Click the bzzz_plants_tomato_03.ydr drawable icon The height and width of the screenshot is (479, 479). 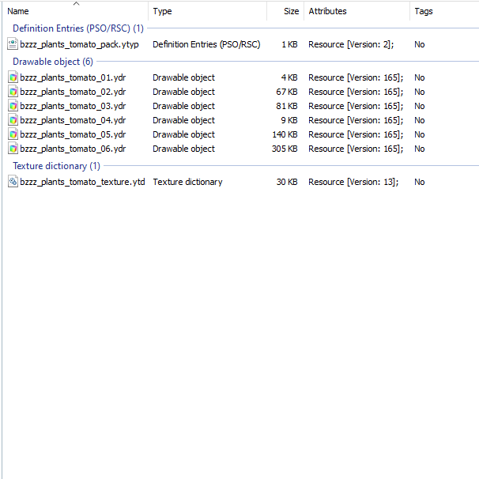13,106
